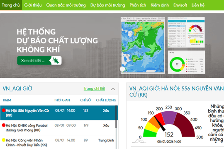Open the AQI dashboard gauge thumbnail
The width and height of the screenshot is (224, 149).
point(186,32)
